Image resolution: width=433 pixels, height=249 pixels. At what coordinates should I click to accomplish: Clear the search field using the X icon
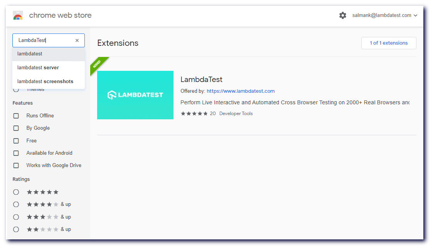77,40
